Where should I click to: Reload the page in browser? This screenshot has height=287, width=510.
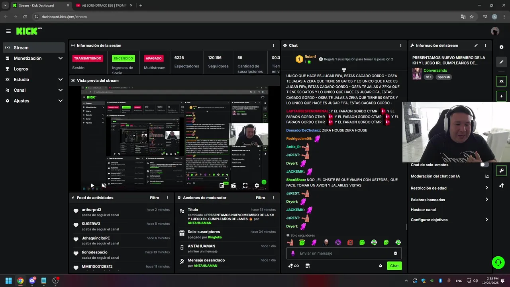(x=25, y=17)
